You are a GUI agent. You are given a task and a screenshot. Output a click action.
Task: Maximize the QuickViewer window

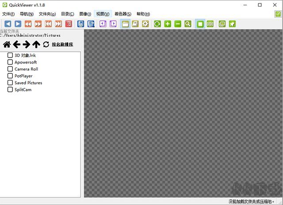(260, 5)
